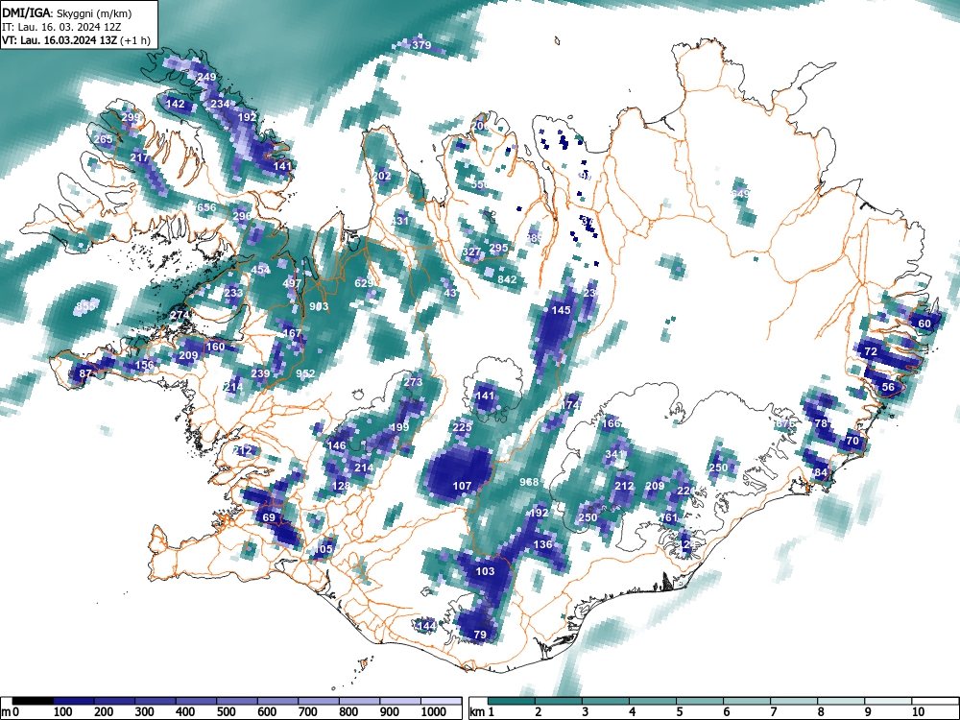Click the 295 visibility label
The width and height of the screenshot is (960, 720).
tap(498, 248)
